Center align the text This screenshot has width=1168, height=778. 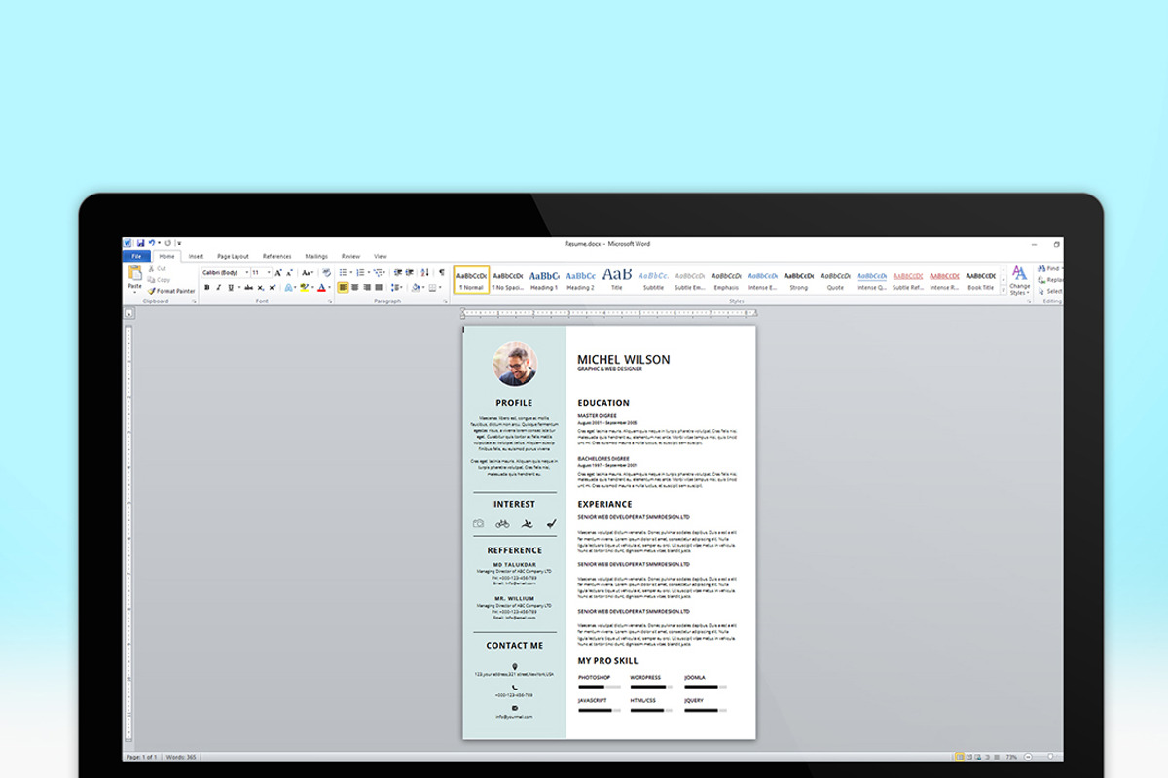[355, 288]
